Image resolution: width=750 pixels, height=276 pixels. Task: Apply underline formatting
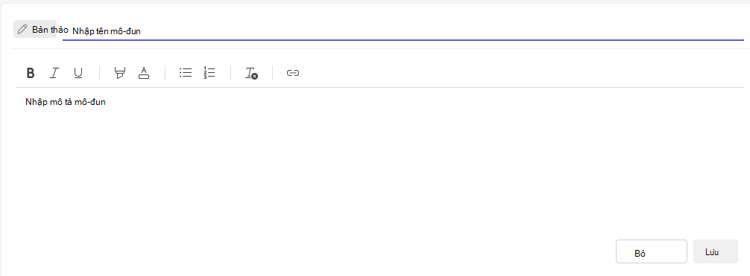click(78, 73)
